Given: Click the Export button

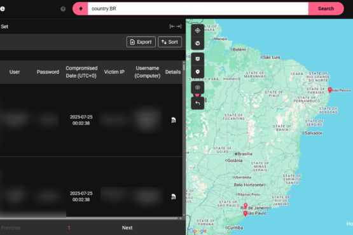Looking at the screenshot, I should [141, 42].
